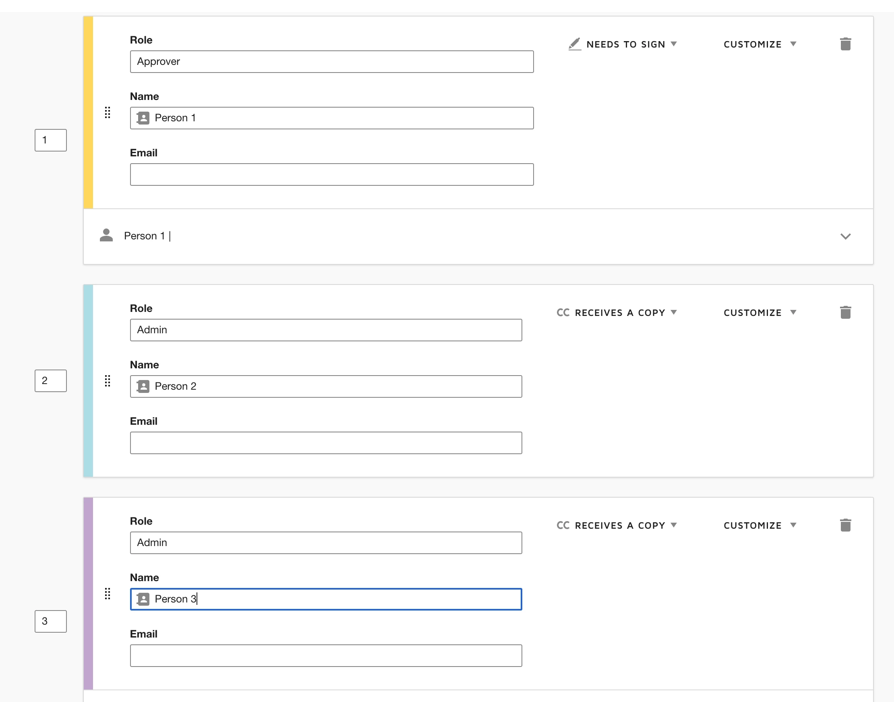Viewport: 894px width, 702px height.
Task: Open Customize menu for Person 3
Action: (x=759, y=525)
